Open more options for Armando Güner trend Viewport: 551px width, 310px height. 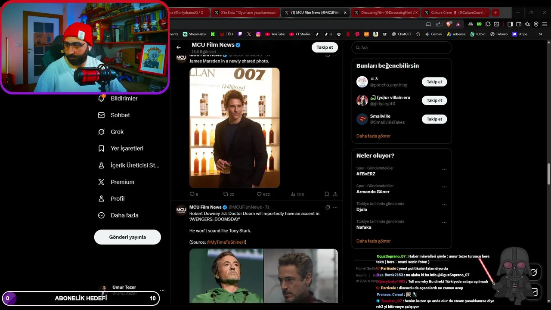coord(444,187)
